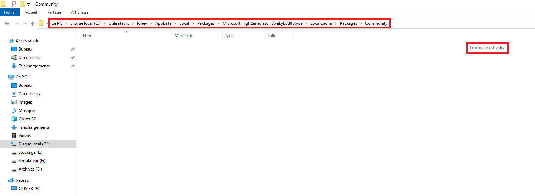Image resolution: width=535 pixels, height=196 pixels.
Task: Select Ce PC in the navigation pane
Action: coord(21,77)
